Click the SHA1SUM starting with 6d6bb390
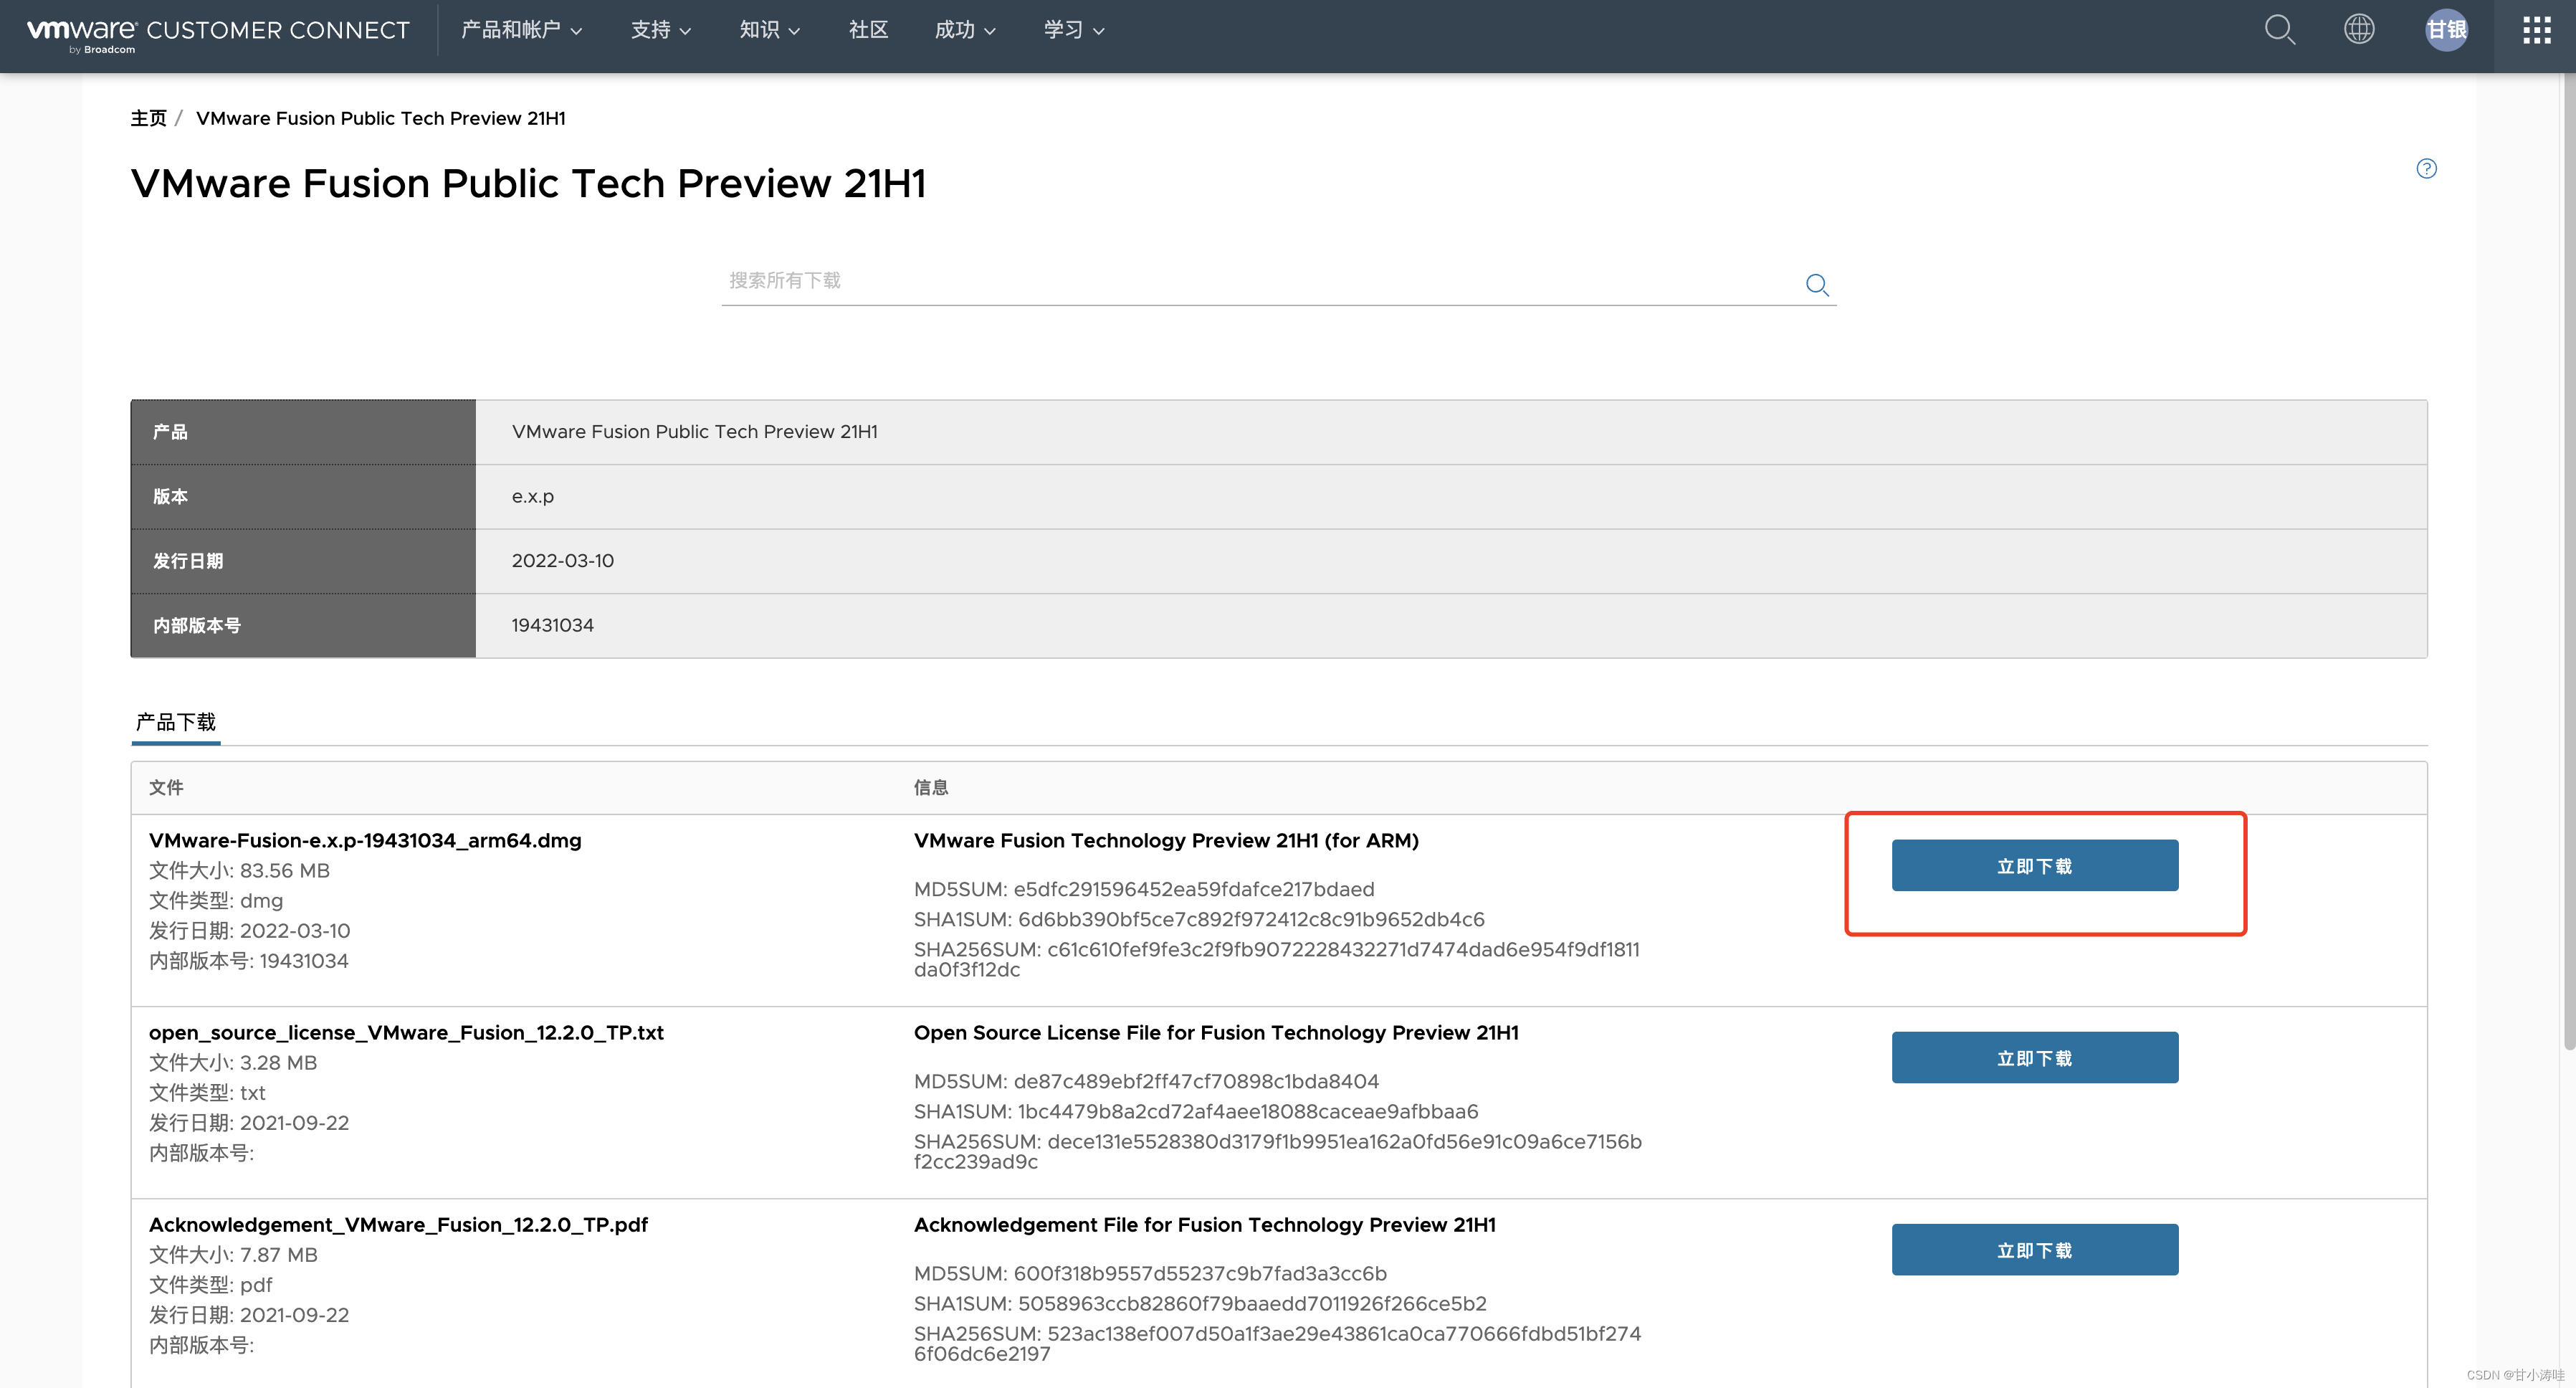The width and height of the screenshot is (2576, 1388). click(1199, 919)
